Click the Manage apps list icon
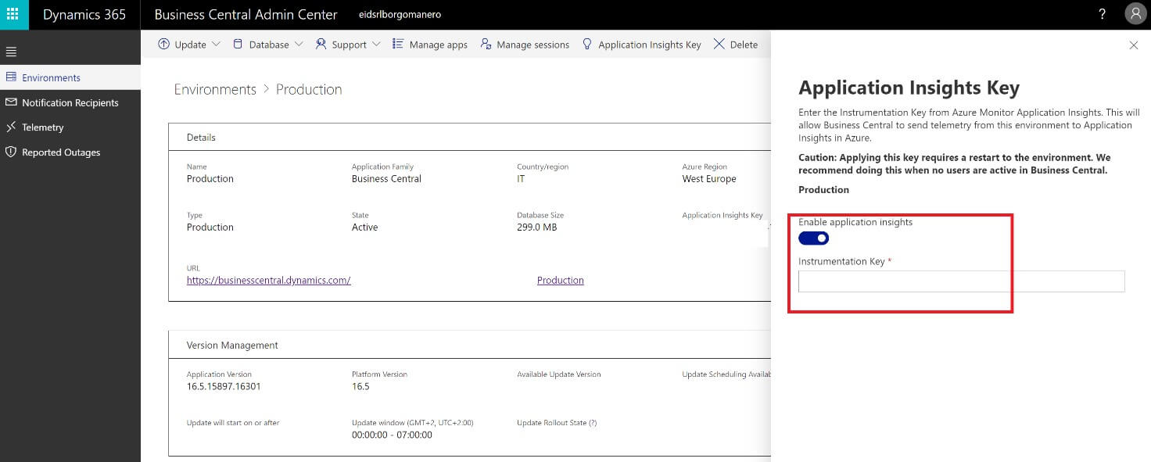Screen dimensions: 1151x462 click(398, 45)
